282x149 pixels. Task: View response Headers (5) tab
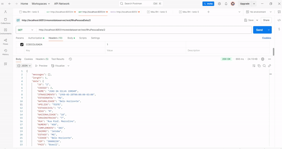[42, 59]
